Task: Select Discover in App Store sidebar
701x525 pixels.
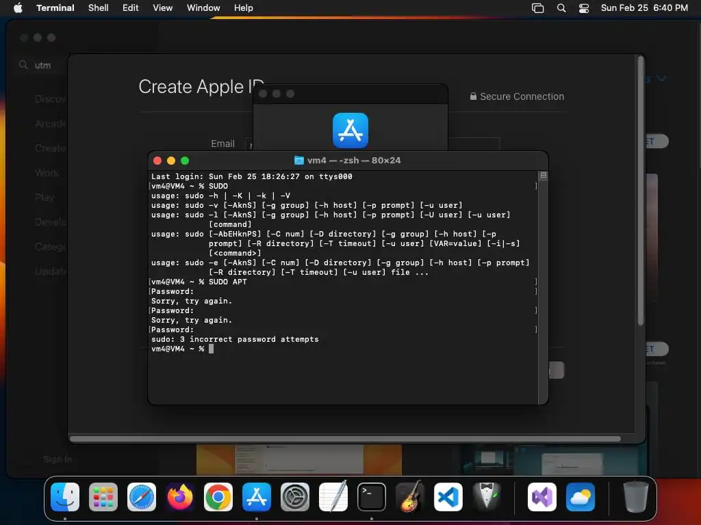Action: [x=49, y=99]
